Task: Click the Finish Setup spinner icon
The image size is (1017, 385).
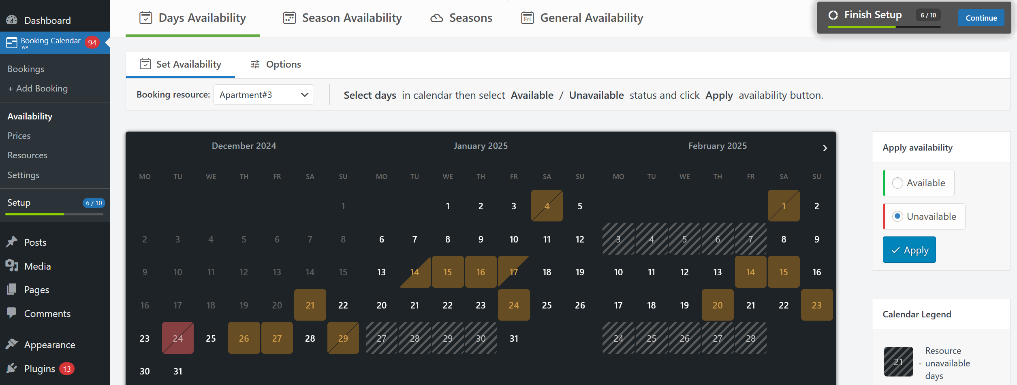Action: pyautogui.click(x=833, y=15)
